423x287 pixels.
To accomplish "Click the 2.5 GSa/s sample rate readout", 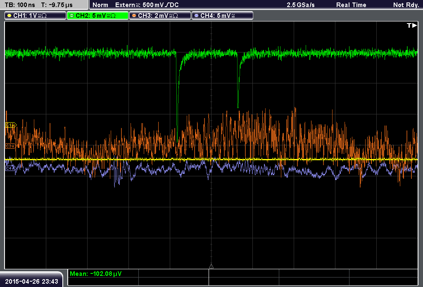I will pos(301,5).
